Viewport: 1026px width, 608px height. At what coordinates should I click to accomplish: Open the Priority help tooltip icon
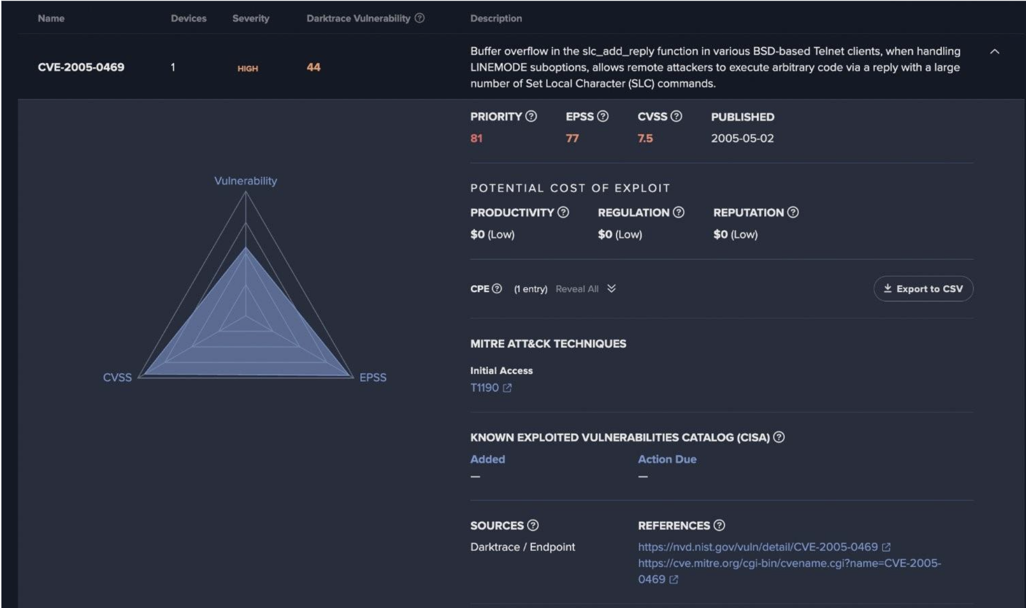coord(529,117)
